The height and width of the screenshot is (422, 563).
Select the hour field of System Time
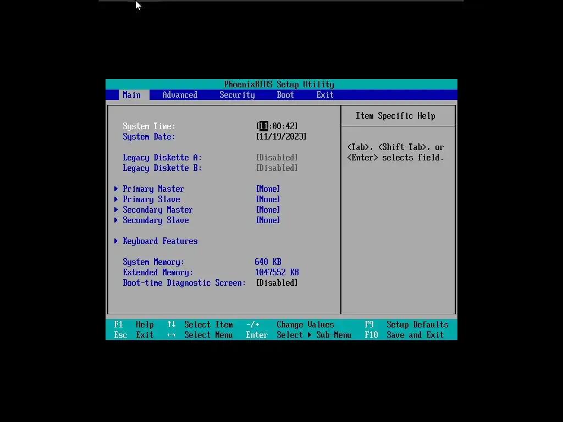click(263, 126)
